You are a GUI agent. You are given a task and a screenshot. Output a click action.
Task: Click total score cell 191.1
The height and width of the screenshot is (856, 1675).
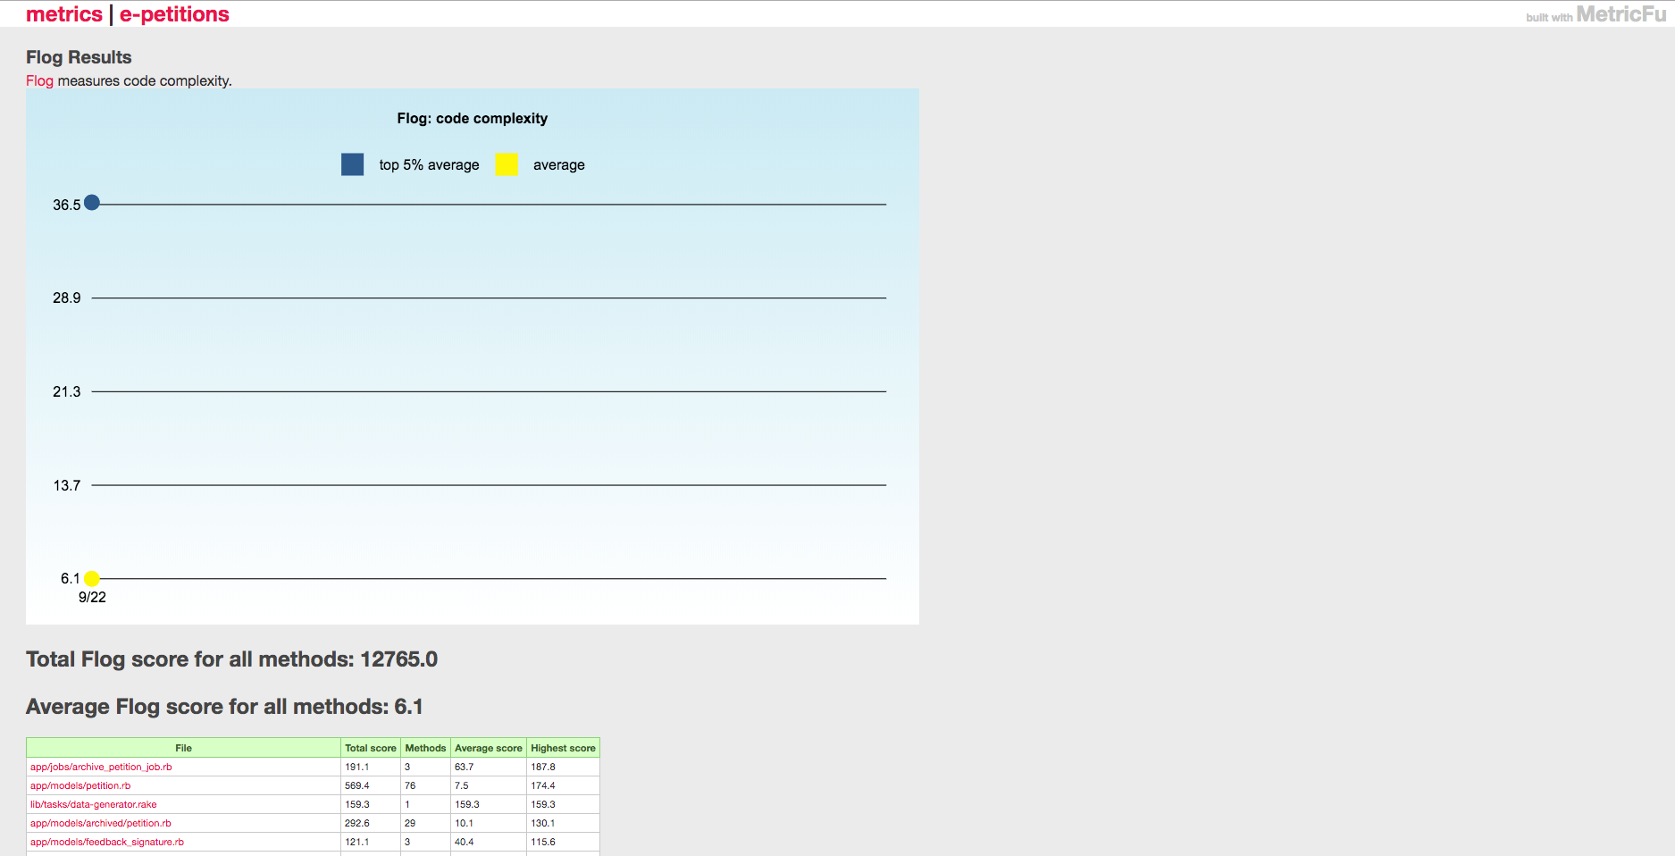click(371, 767)
